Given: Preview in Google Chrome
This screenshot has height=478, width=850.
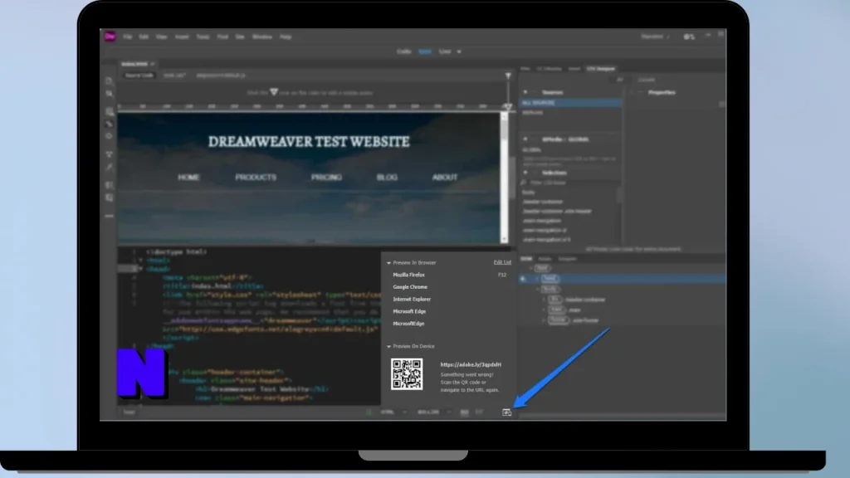Looking at the screenshot, I should [x=410, y=287].
